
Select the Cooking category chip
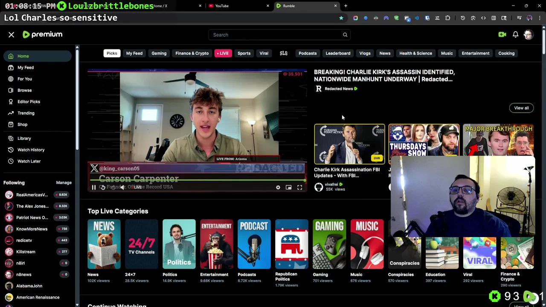(x=506, y=53)
